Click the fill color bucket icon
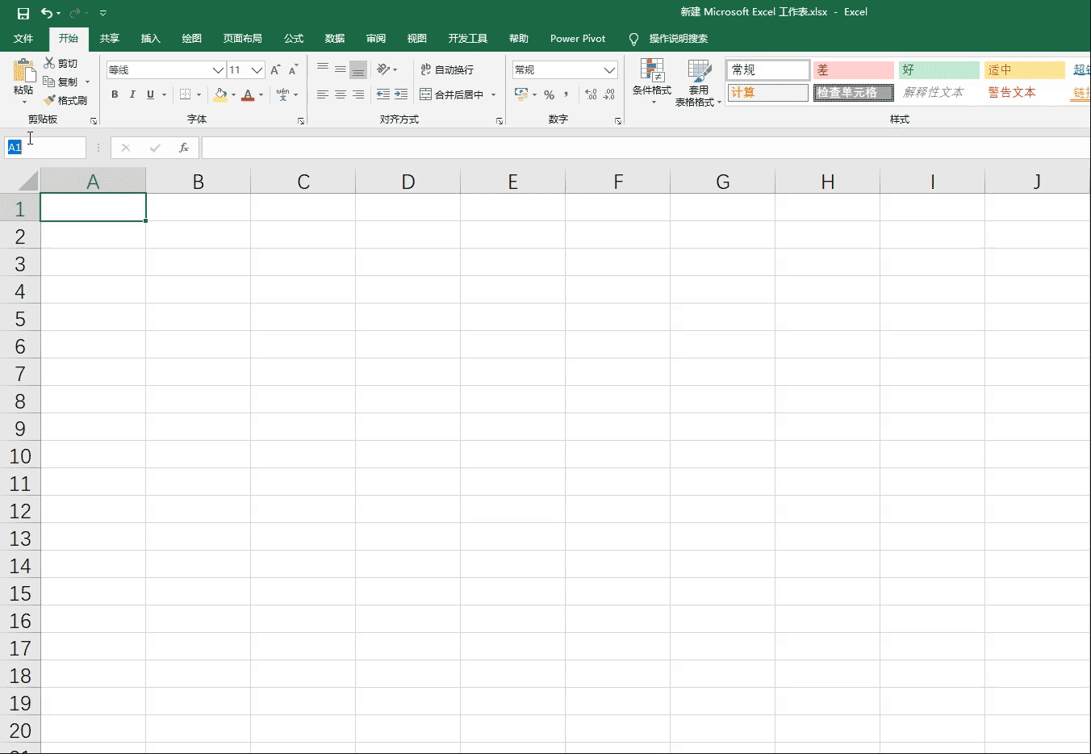Viewport: 1091px width, 754px height. coord(219,94)
